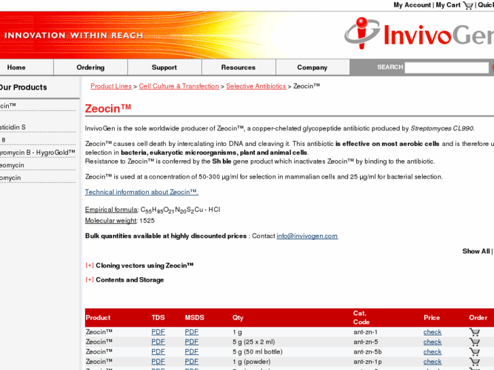Click info@invivogen.com email link
Viewport: 494px width, 370px height.
click(x=307, y=236)
